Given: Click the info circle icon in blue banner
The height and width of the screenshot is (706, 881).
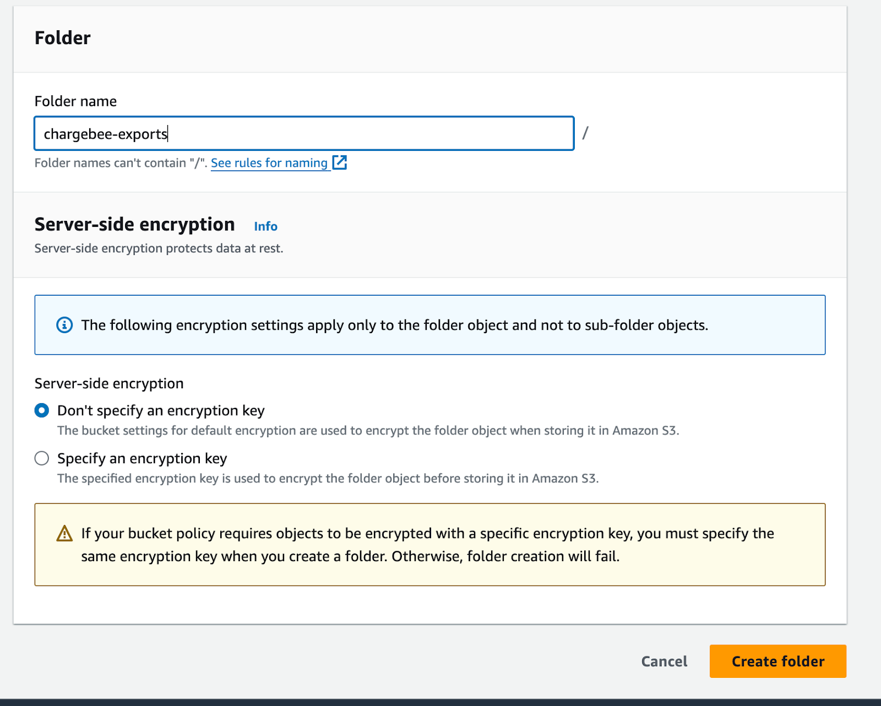Looking at the screenshot, I should pos(64,325).
